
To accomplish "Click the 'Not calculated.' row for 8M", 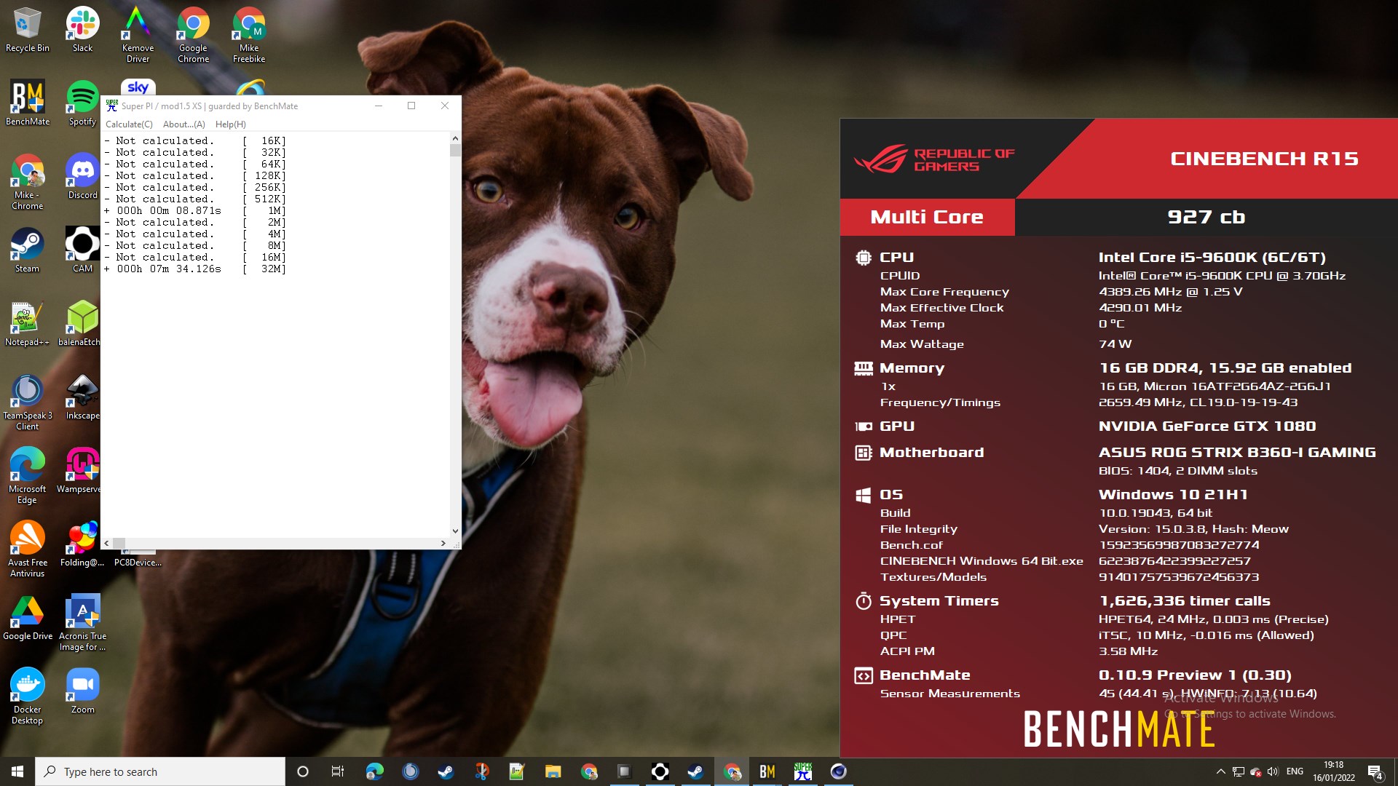I will [x=194, y=245].
